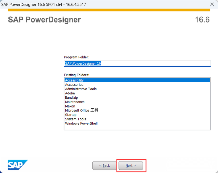The image size is (218, 173).
Task: Go back with the Back button
Action: tap(104, 166)
